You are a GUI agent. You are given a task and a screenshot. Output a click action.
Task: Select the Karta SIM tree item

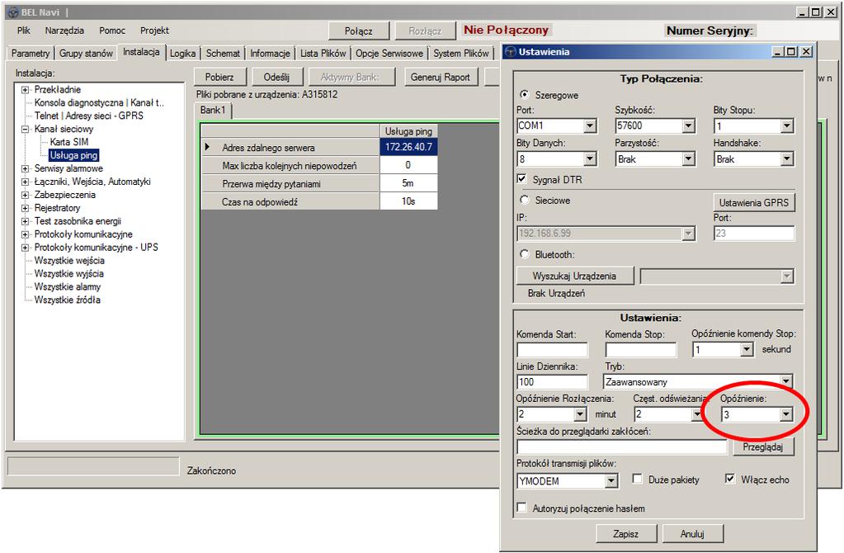69,142
